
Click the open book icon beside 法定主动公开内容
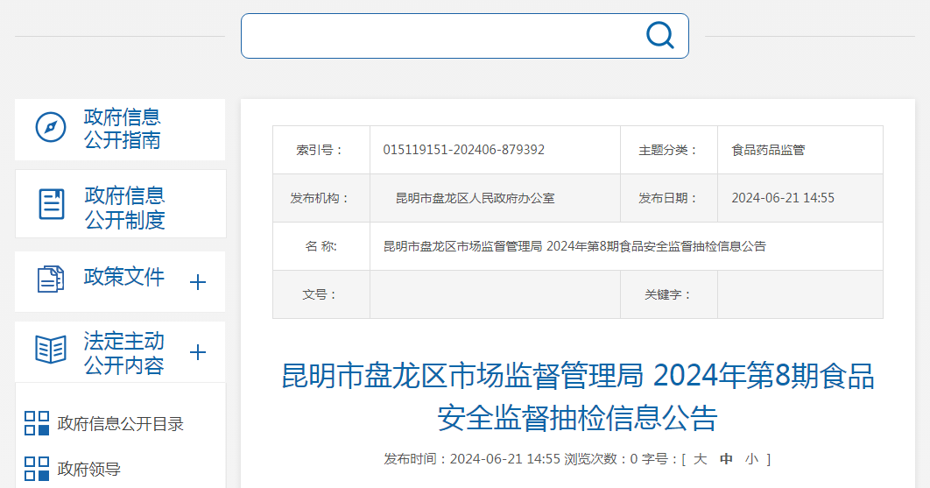coord(51,349)
